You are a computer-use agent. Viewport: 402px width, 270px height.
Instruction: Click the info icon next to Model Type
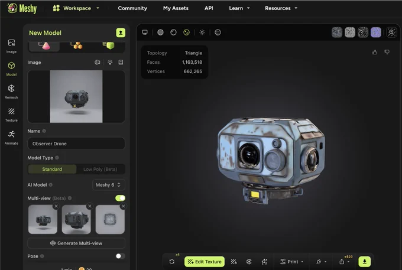[57, 158]
